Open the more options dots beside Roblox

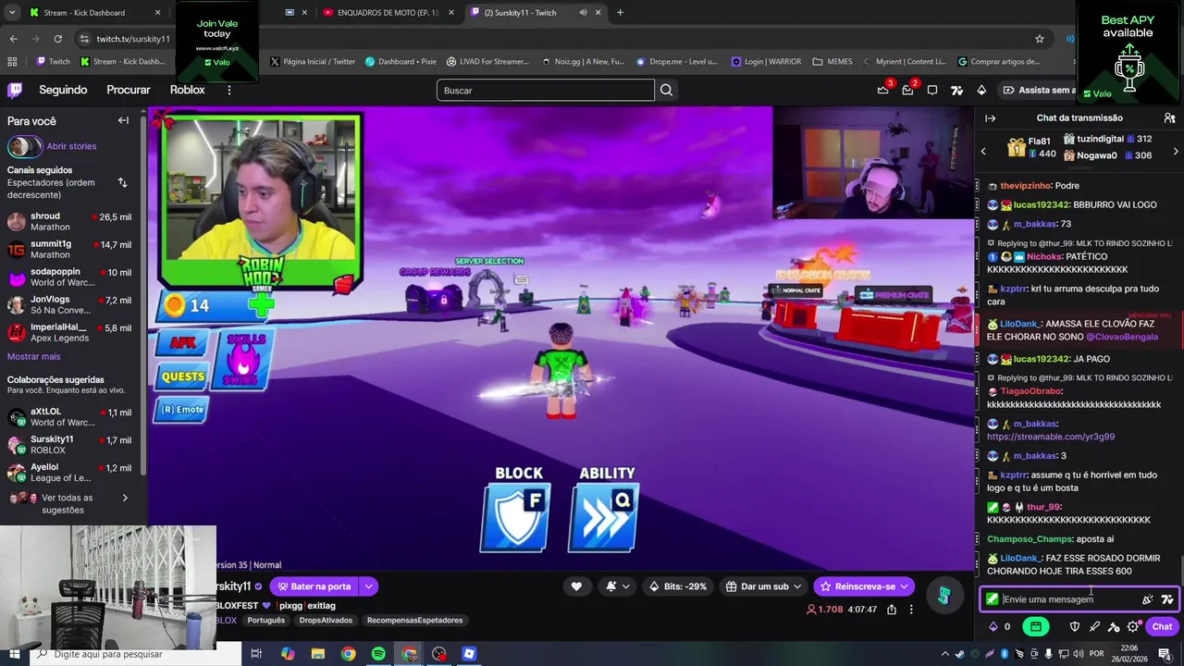pos(229,90)
